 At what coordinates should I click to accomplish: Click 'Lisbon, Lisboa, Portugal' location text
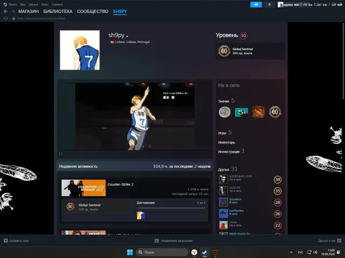(132, 42)
